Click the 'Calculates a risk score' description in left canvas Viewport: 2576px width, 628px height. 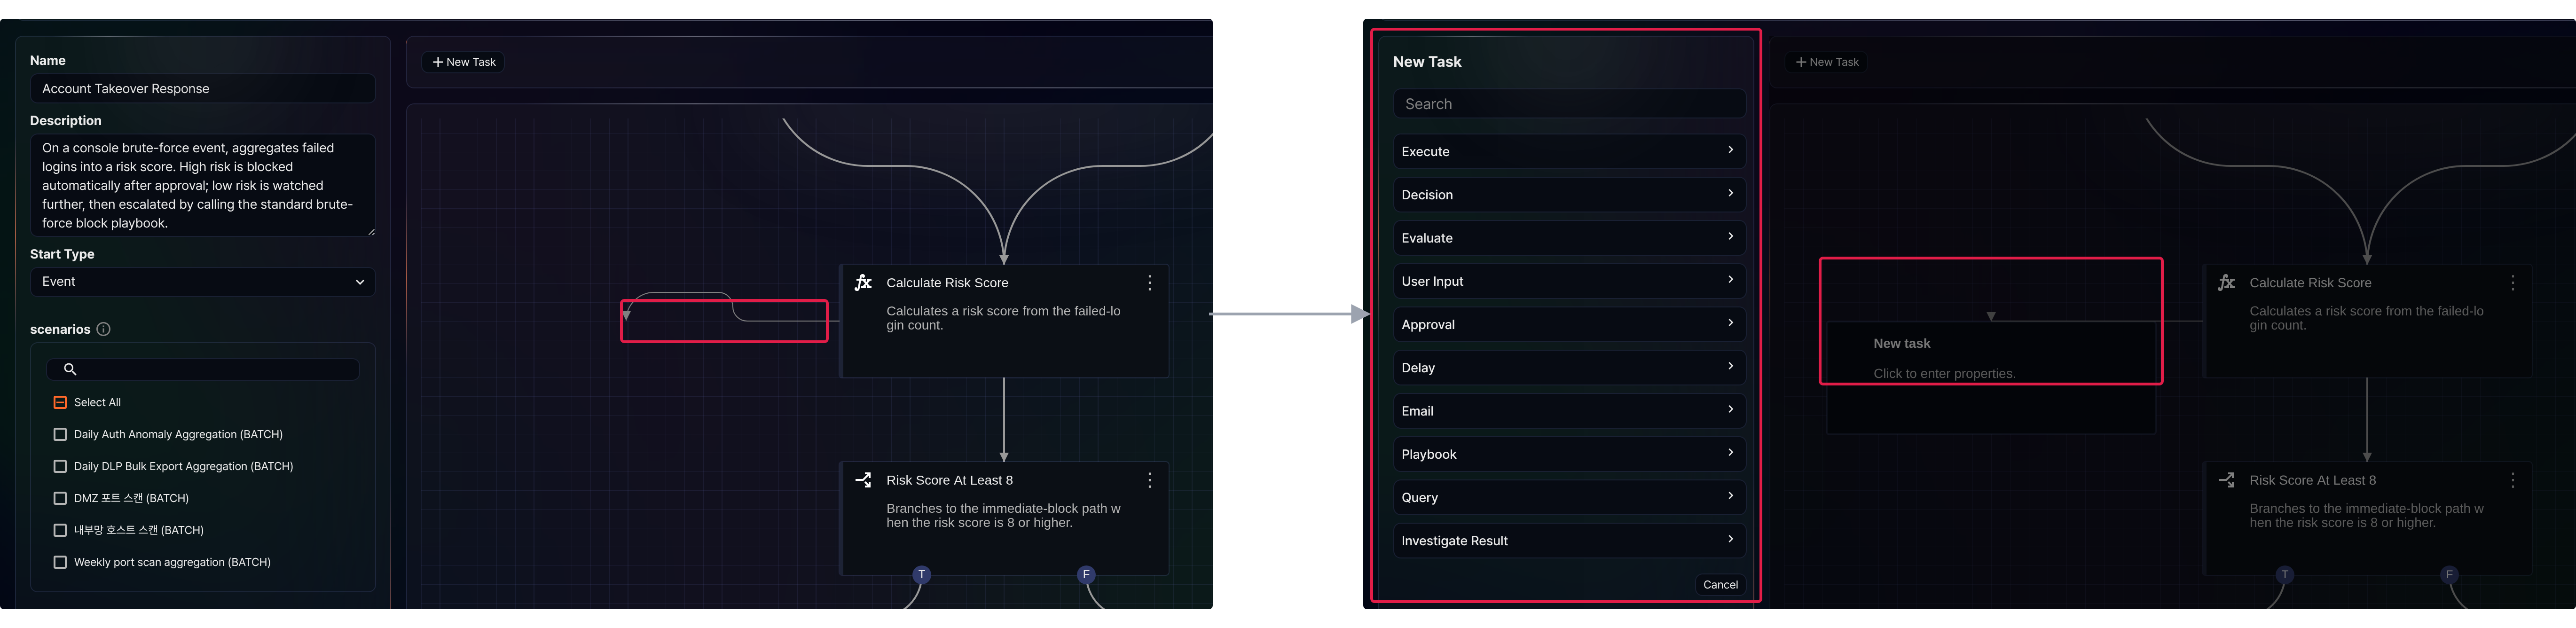pos(1003,318)
